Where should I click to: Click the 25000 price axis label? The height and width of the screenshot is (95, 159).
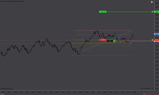click(156, 30)
